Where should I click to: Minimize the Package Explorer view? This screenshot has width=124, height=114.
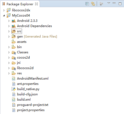coord(114,3)
